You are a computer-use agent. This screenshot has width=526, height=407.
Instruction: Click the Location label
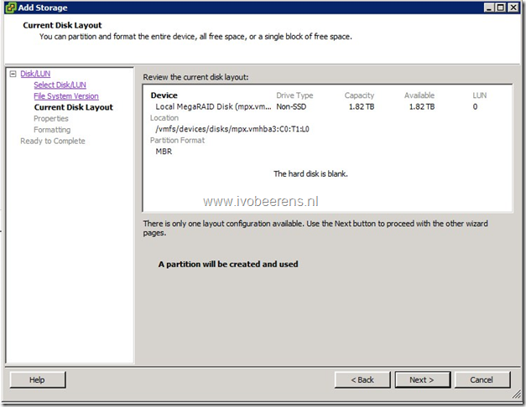(x=164, y=118)
